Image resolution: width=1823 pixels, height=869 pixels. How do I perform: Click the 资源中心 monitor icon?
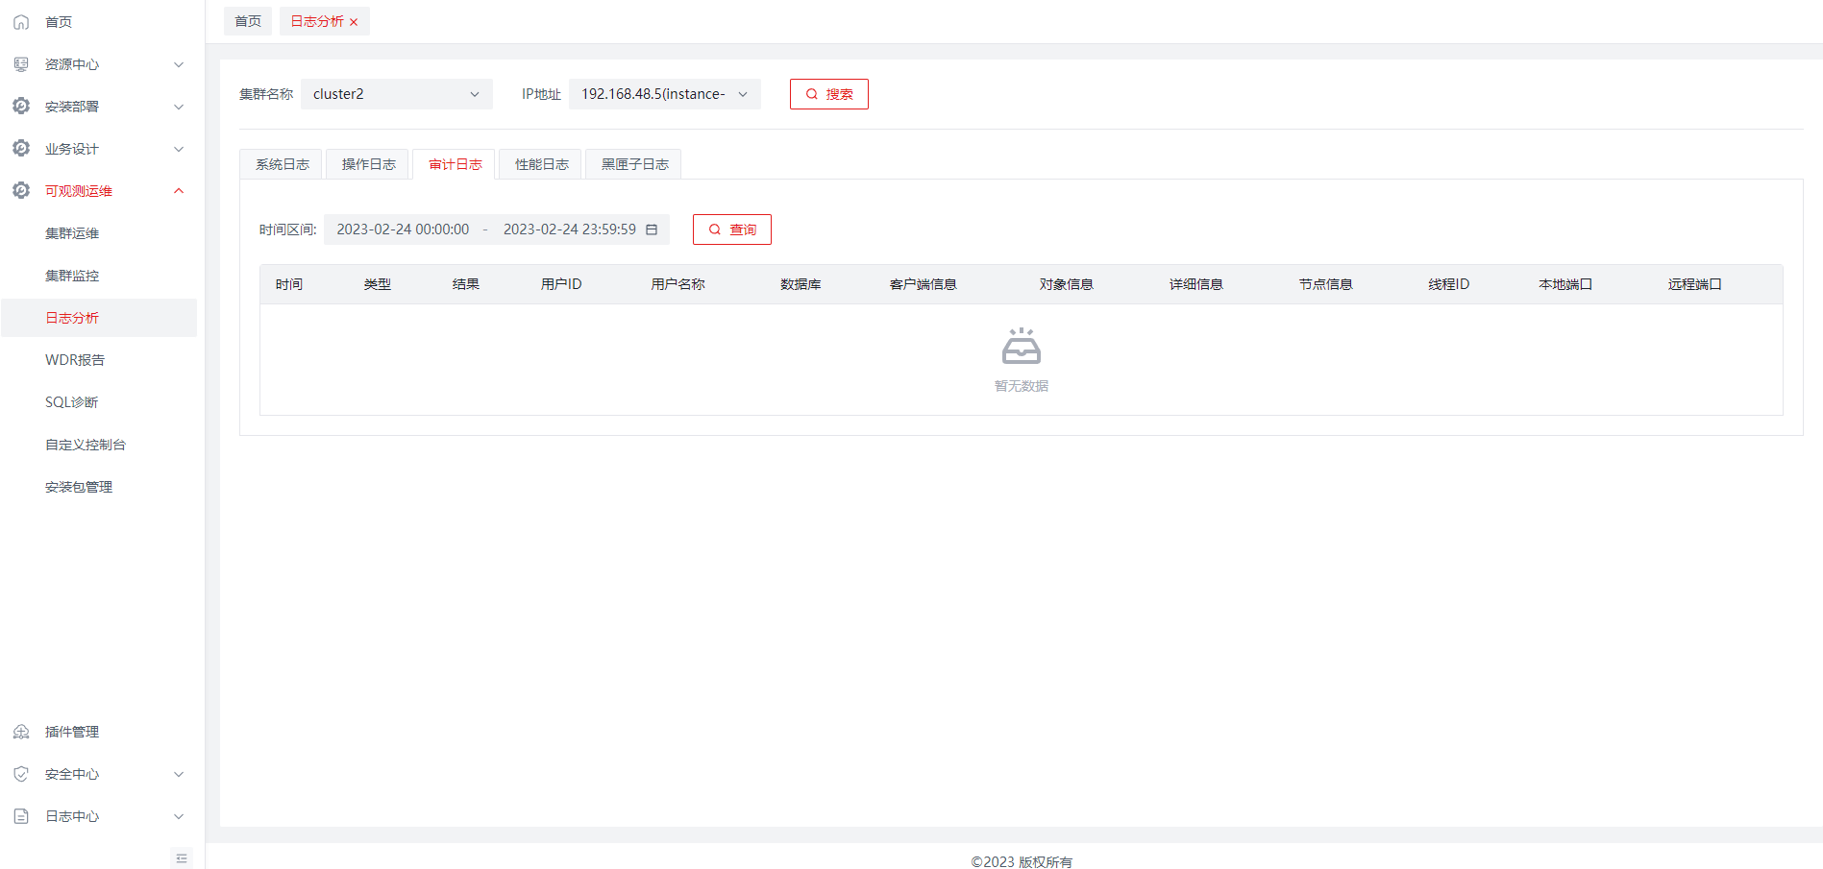(21, 64)
